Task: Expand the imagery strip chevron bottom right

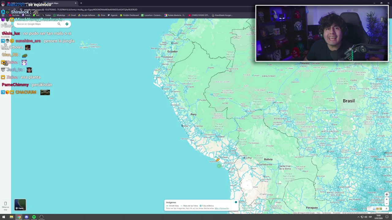Action: click(x=386, y=209)
